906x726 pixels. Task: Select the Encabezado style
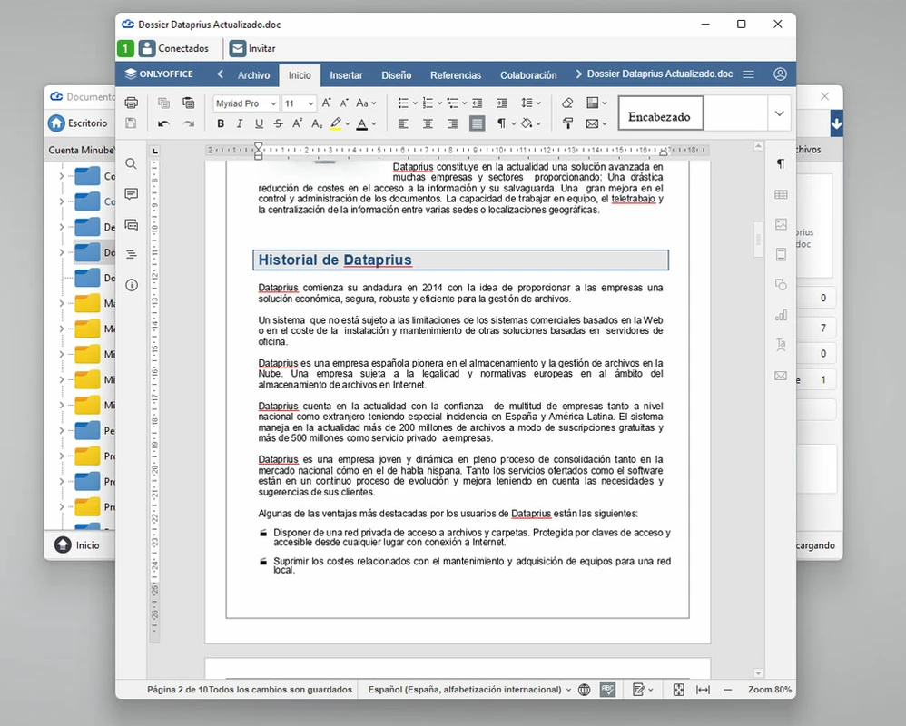tap(661, 113)
